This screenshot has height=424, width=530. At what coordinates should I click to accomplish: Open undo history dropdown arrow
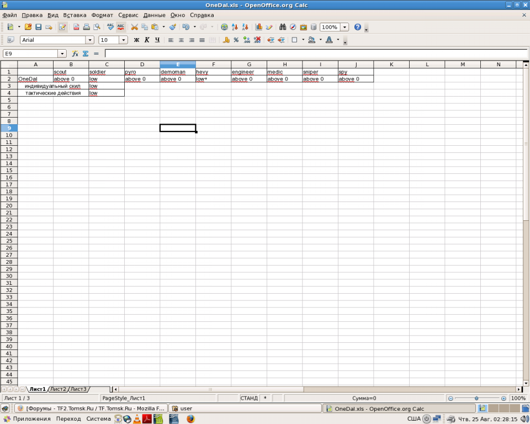tap(194, 27)
